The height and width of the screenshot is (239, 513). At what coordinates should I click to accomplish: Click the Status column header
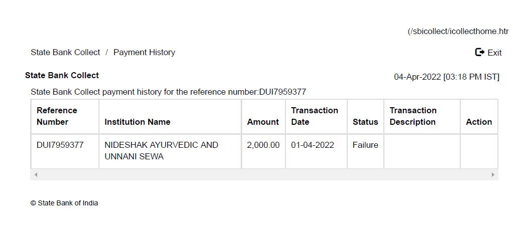point(365,122)
